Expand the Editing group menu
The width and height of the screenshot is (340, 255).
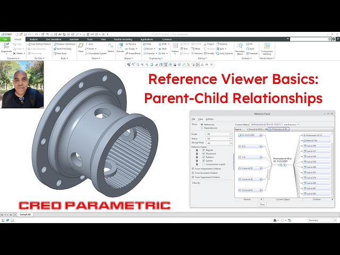pos(202,58)
